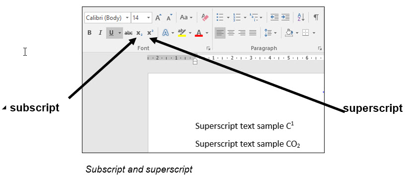Click Line and Paragraph Spacing icon

[268, 33]
